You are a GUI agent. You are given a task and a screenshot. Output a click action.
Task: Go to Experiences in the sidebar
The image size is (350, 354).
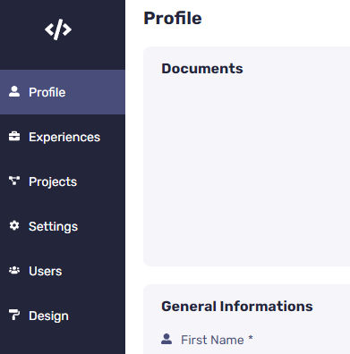(x=63, y=137)
